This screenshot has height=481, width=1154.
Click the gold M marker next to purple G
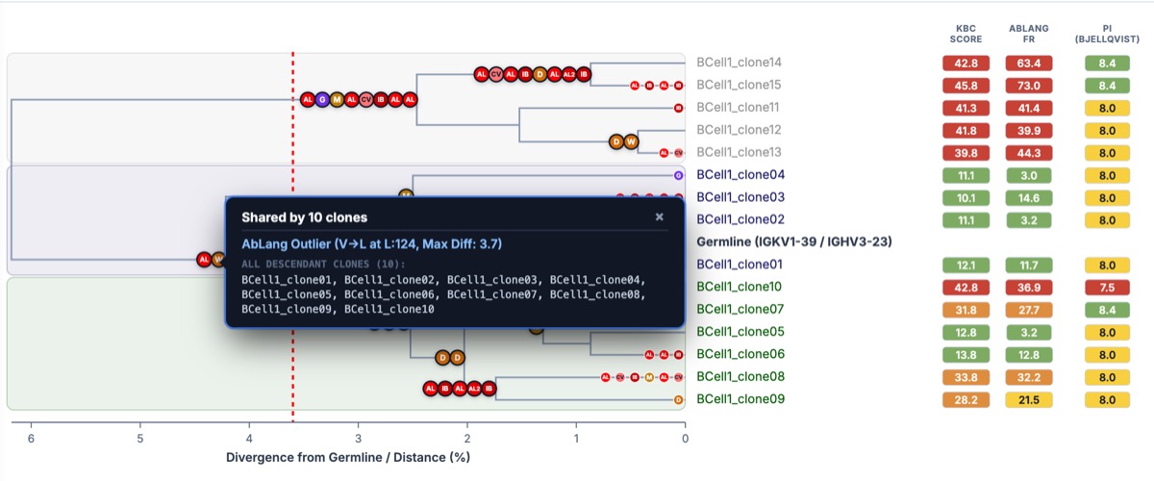click(337, 99)
